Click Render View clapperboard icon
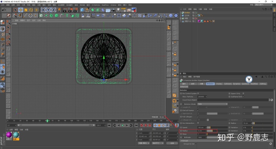This screenshot has width=276, height=149. point(65,10)
